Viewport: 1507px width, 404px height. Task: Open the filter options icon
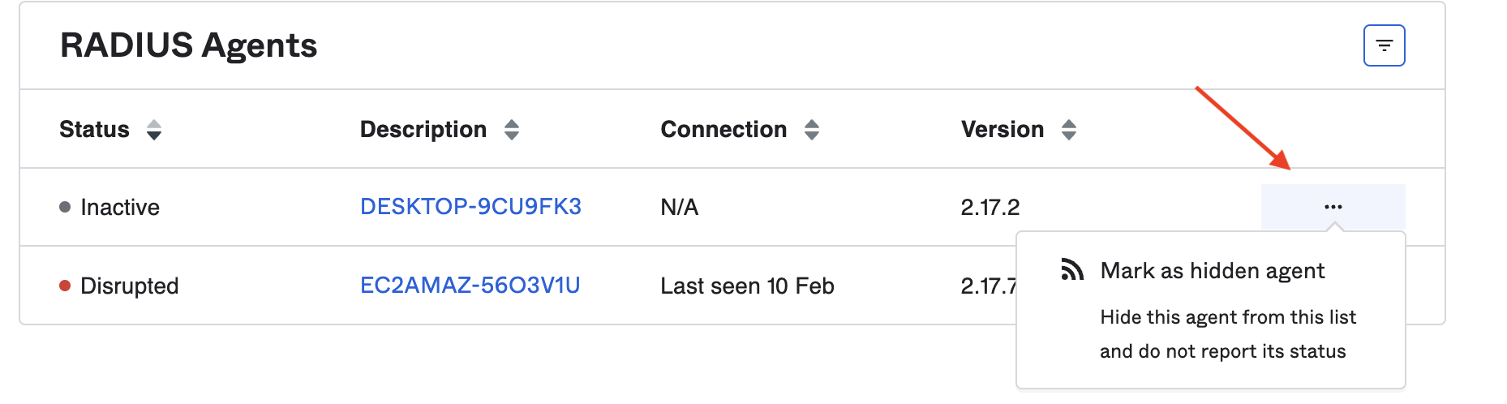pos(1384,45)
